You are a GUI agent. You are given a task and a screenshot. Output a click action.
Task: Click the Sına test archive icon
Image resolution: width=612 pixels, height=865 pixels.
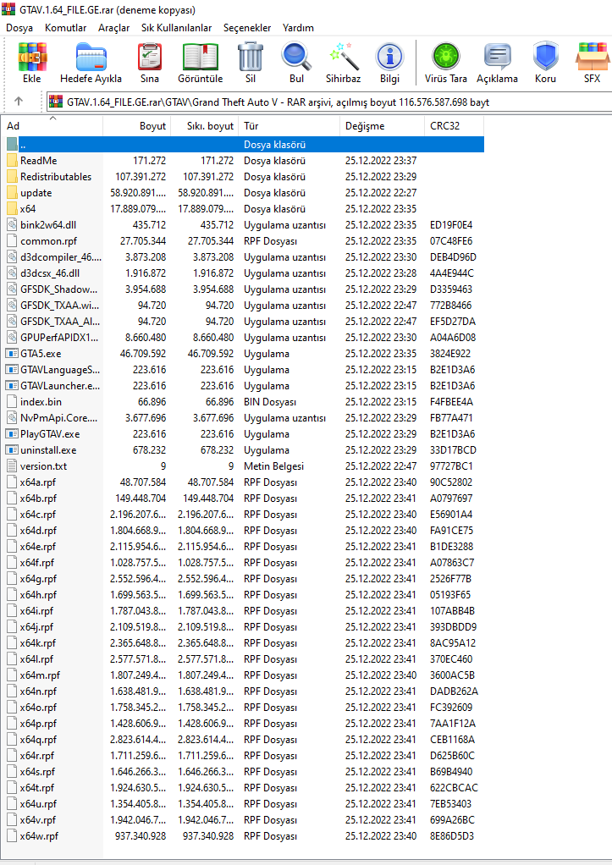[x=150, y=57]
